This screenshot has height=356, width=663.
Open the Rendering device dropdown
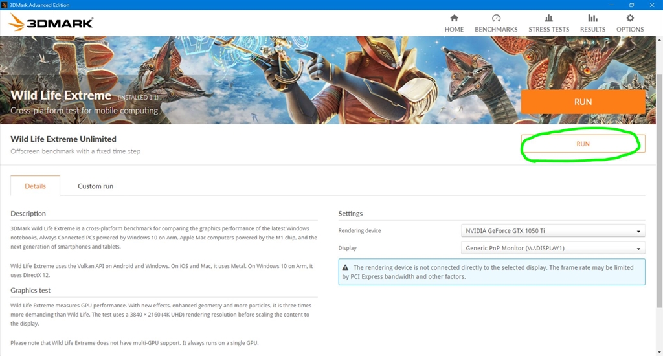point(553,231)
